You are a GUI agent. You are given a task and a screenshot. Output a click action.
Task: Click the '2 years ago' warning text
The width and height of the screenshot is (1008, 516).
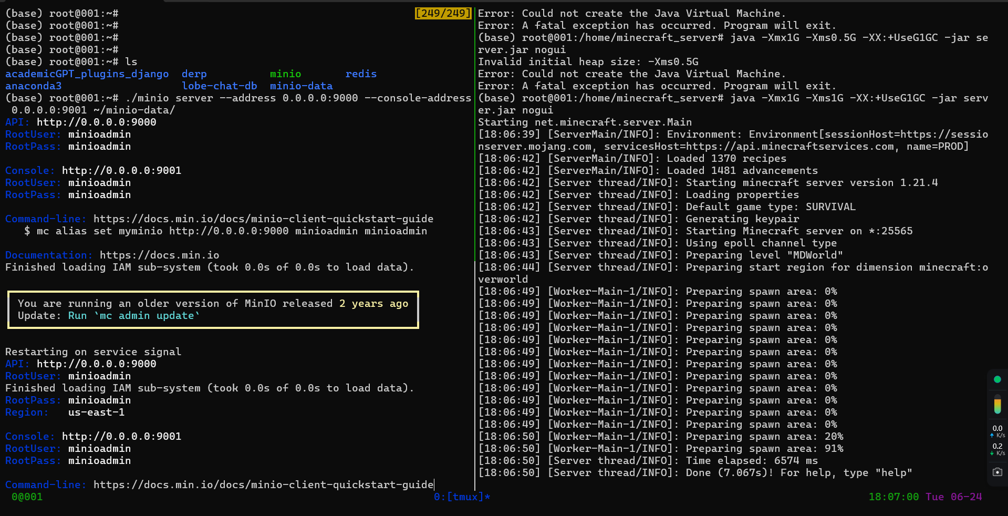(x=373, y=303)
